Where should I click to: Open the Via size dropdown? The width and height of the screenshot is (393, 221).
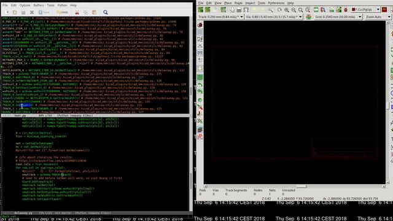pos(274,17)
